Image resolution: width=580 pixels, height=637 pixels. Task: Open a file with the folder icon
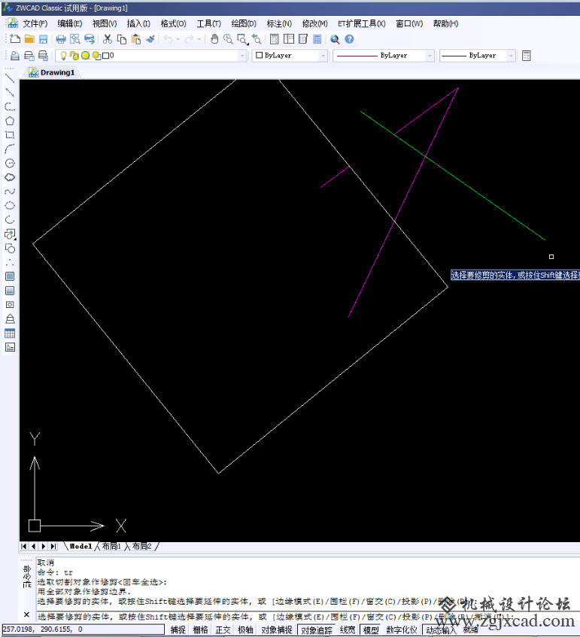tap(29, 39)
